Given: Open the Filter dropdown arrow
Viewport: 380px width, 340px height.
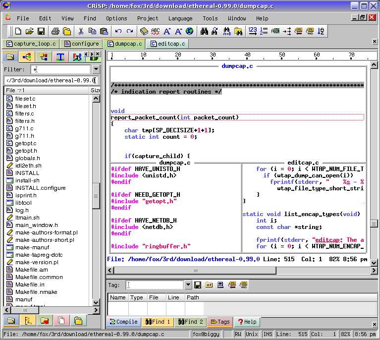Looking at the screenshot, I should [x=96, y=69].
